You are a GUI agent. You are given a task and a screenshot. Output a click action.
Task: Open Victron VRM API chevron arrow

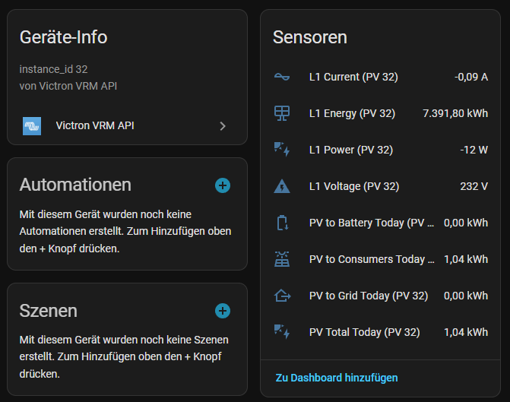point(223,125)
